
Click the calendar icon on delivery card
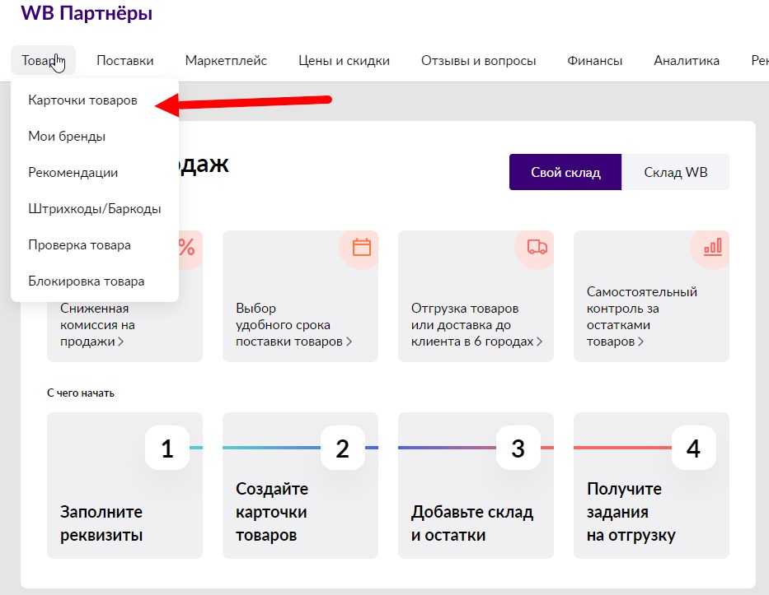(x=361, y=248)
